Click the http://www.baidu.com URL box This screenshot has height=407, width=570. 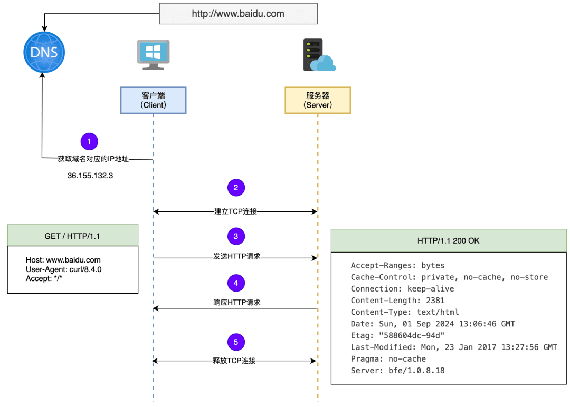239,14
